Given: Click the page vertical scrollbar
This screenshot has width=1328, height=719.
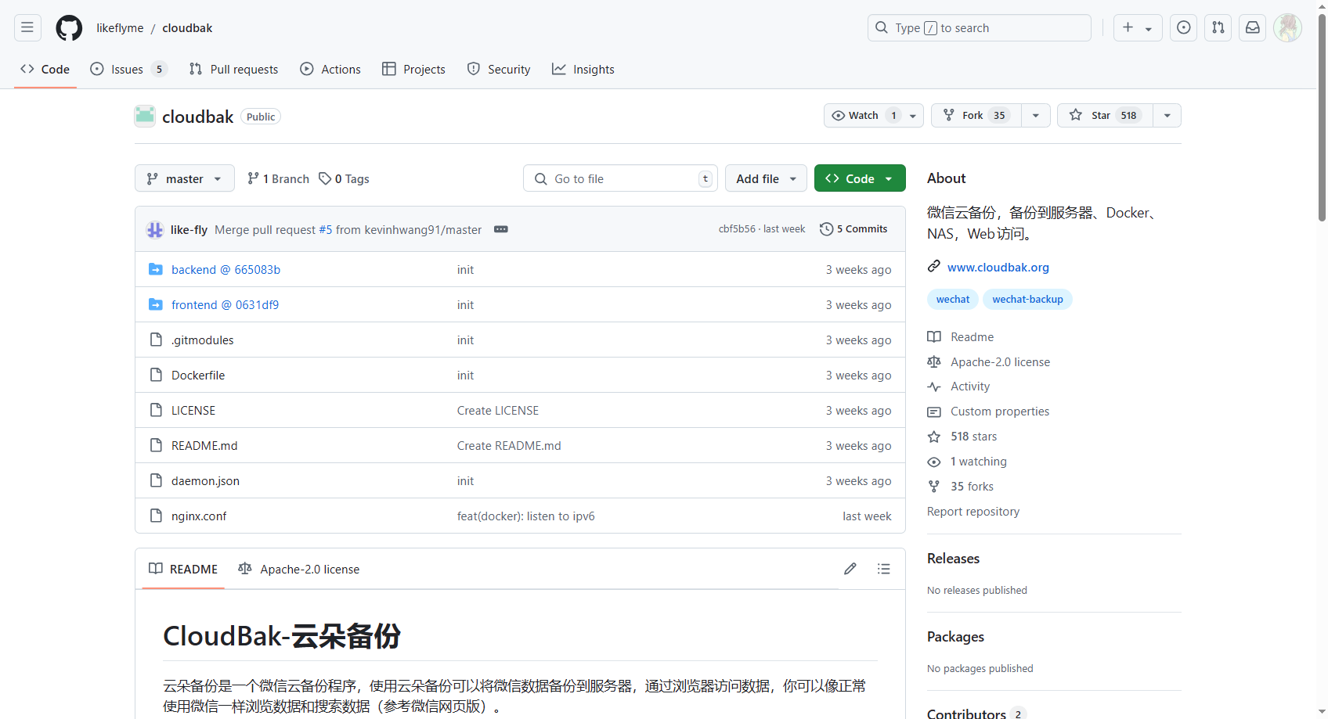Looking at the screenshot, I should point(1322,117).
